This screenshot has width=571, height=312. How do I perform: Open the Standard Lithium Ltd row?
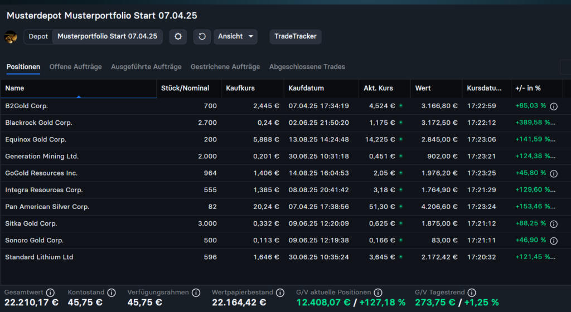pyautogui.click(x=39, y=257)
